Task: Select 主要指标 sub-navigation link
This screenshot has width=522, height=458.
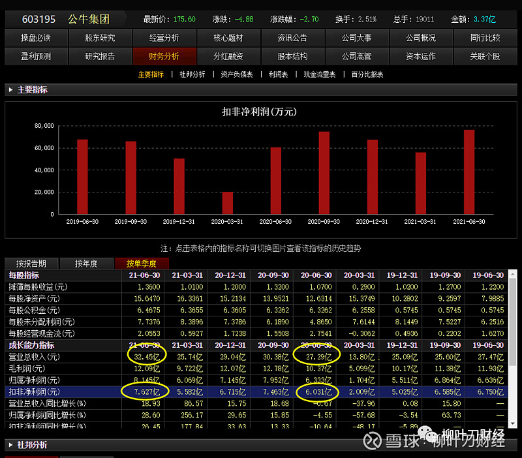Action: [151, 74]
